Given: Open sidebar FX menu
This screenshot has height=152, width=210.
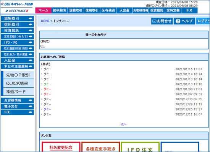Looking at the screenshot, I should pos(17,112).
